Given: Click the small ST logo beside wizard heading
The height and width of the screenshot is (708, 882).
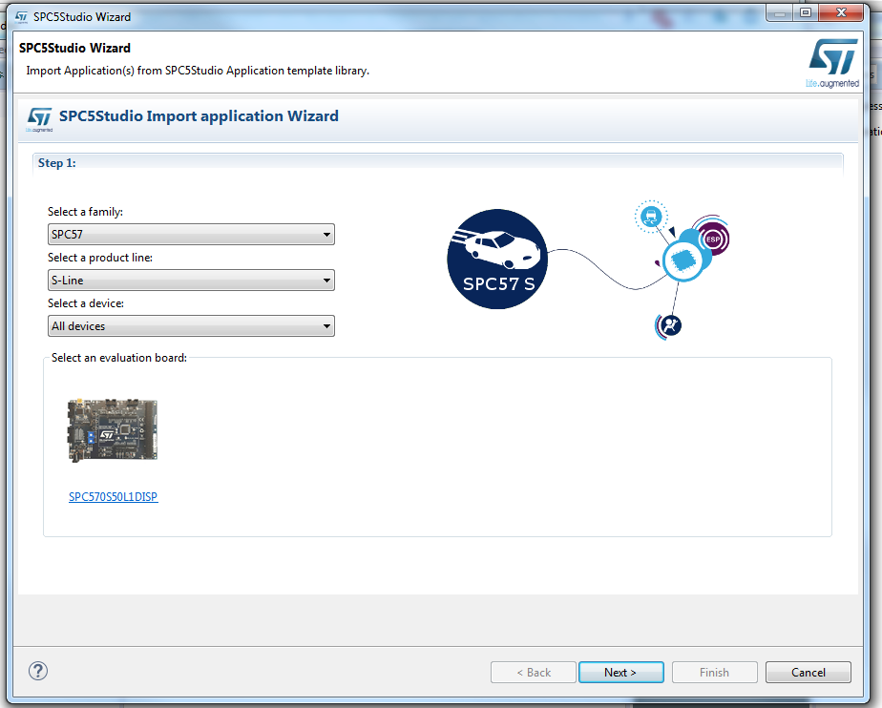Looking at the screenshot, I should click(39, 119).
